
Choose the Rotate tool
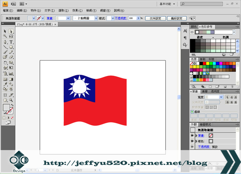click(x=5, y=62)
